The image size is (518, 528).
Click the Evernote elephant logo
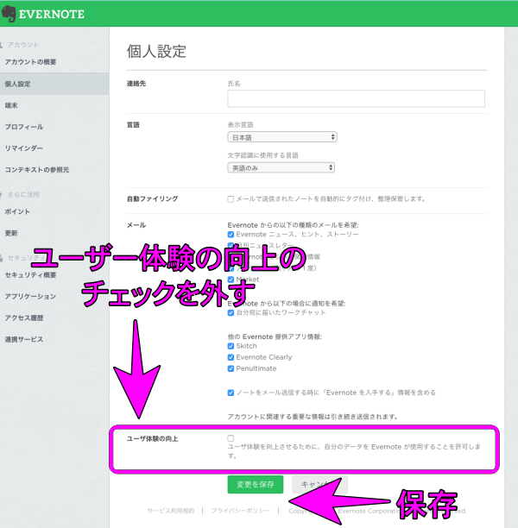pyautogui.click(x=9, y=14)
